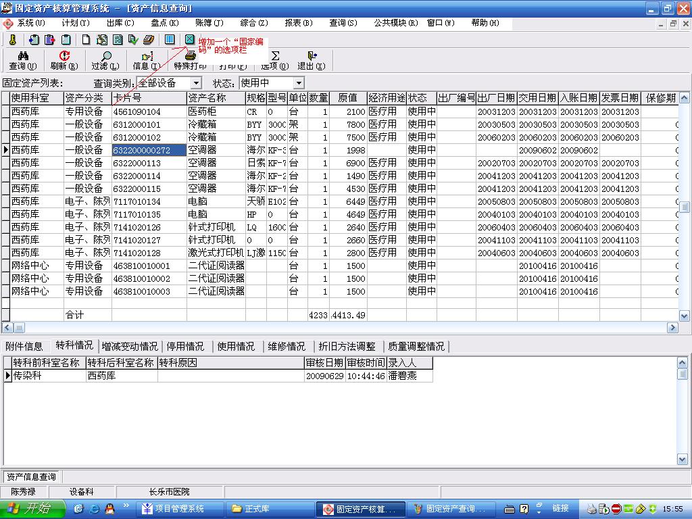Refresh the list with 刷新(R)
This screenshot has height=519, width=692.
tap(64, 60)
